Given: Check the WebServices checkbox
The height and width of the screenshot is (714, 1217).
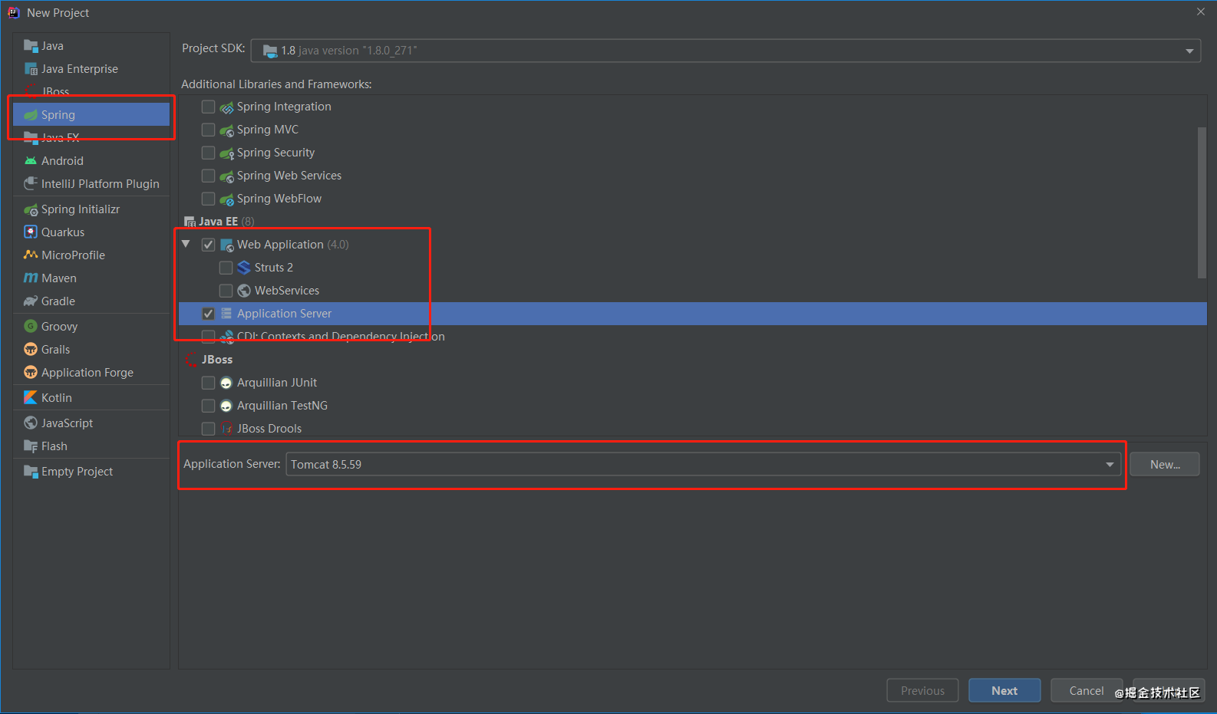Looking at the screenshot, I should [226, 291].
